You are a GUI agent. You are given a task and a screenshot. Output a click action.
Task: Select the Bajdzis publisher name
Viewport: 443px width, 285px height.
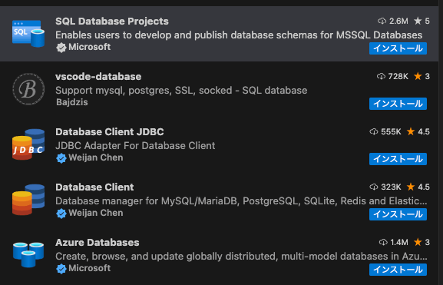(x=71, y=102)
